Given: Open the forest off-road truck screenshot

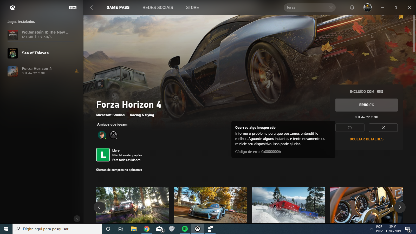Looking at the screenshot, I should click(133, 205).
